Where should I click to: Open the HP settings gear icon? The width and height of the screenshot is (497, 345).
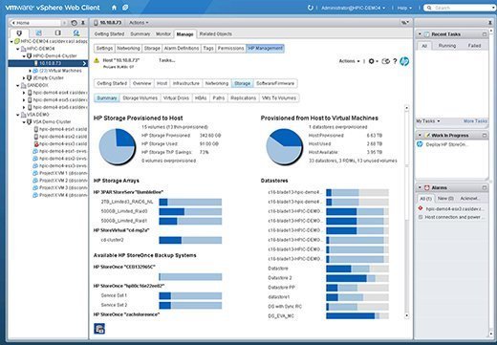[x=373, y=61]
